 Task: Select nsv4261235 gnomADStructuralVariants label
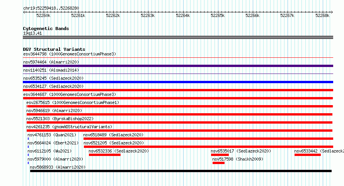coord(69,127)
